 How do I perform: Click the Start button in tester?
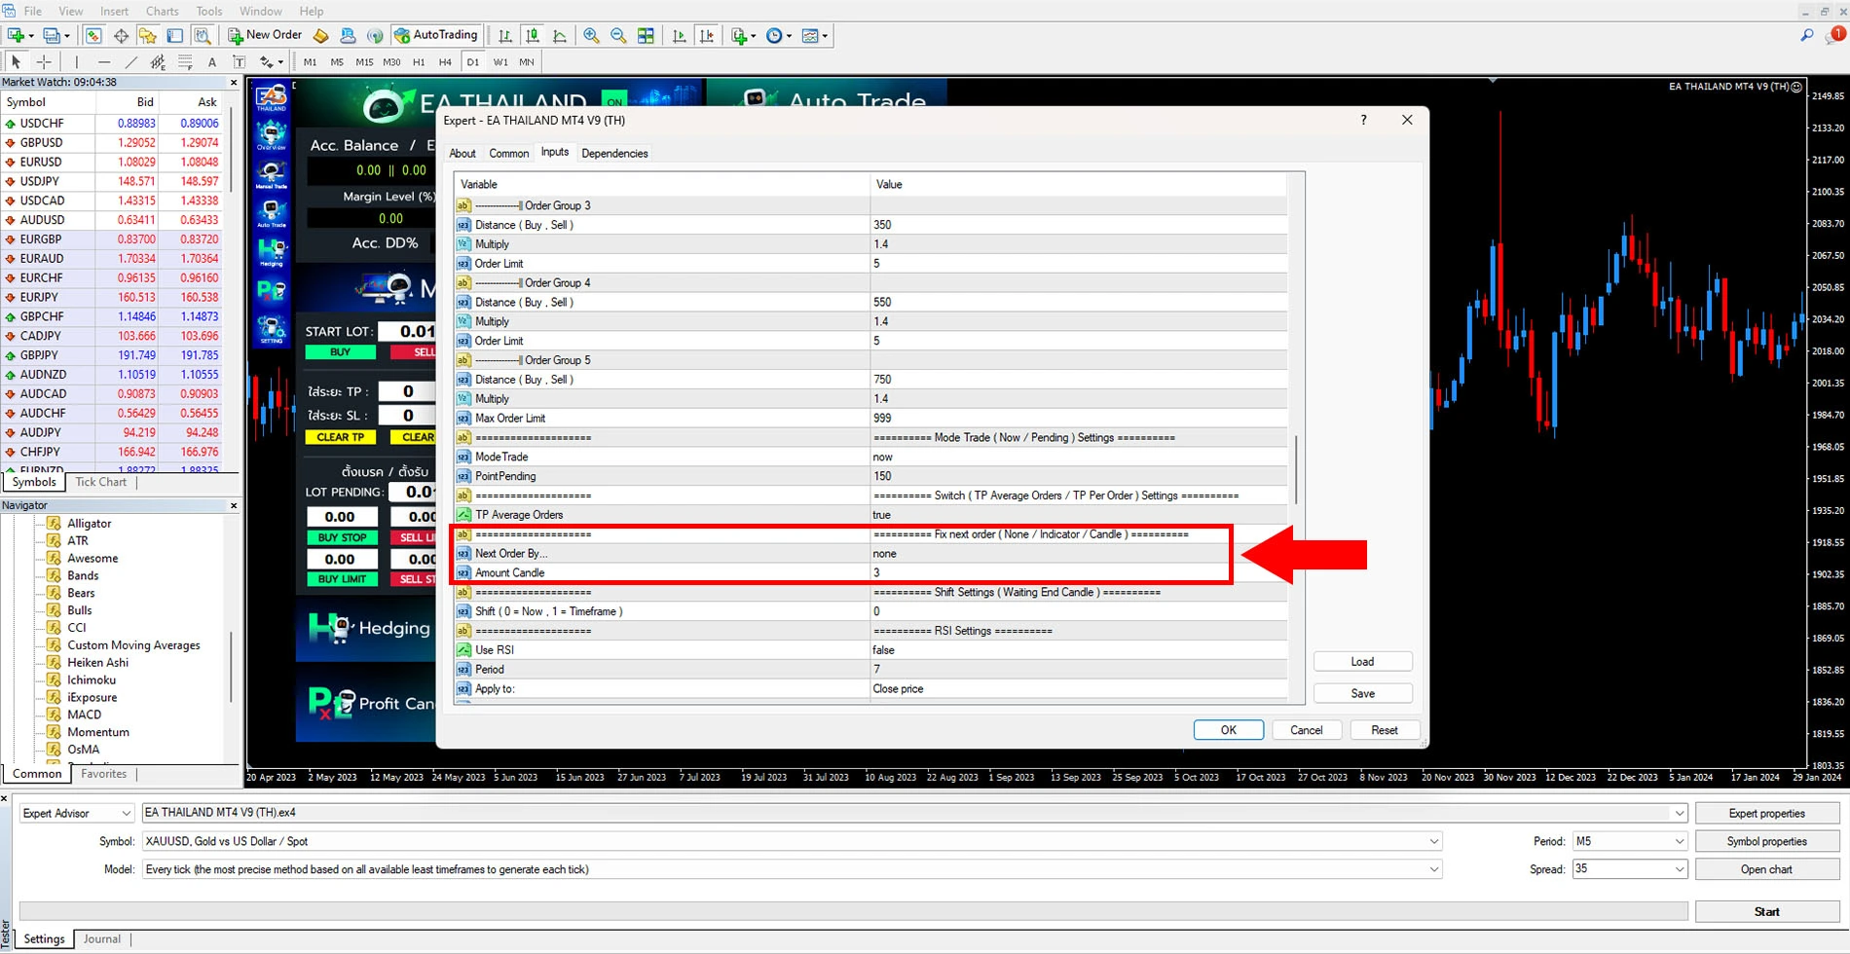coord(1766,912)
